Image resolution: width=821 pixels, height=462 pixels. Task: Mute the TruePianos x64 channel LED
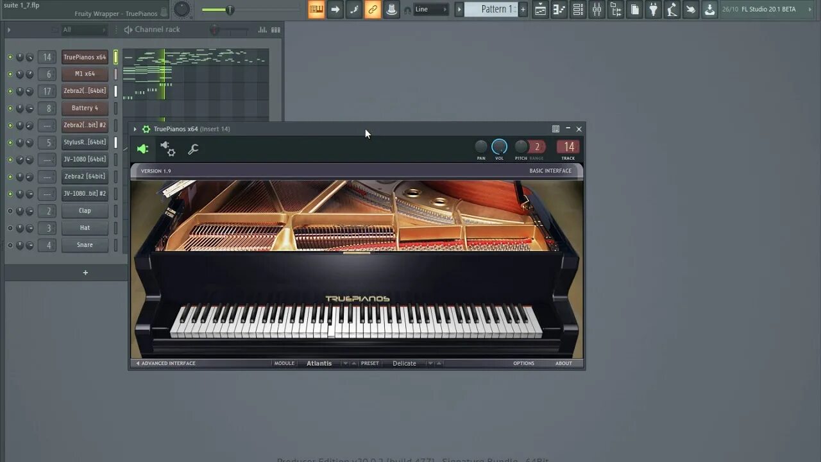coord(10,57)
